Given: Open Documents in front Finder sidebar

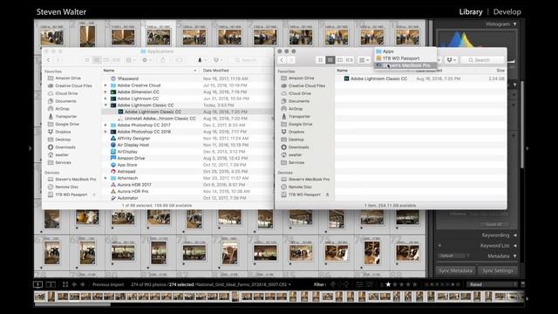Looking at the screenshot, I should pyautogui.click(x=298, y=101).
